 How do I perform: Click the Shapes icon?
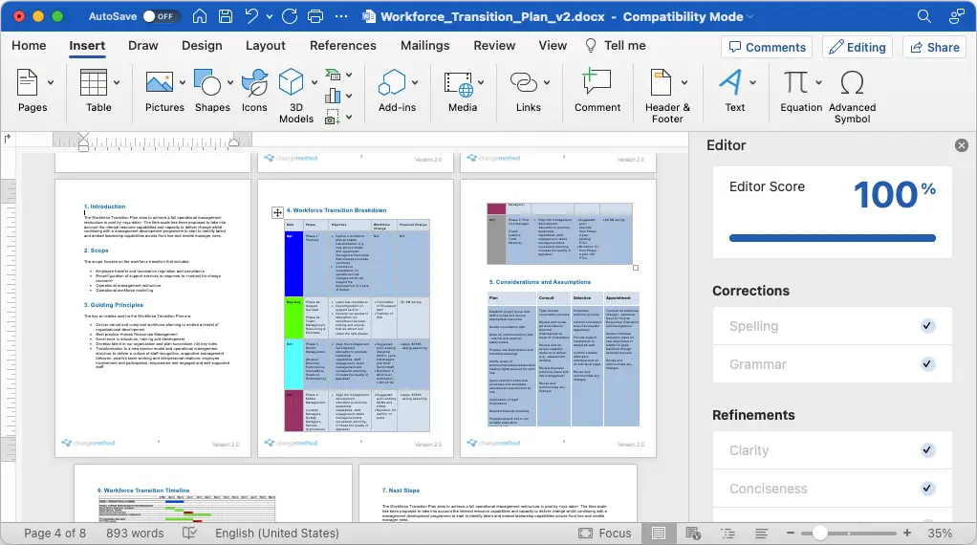point(207,82)
